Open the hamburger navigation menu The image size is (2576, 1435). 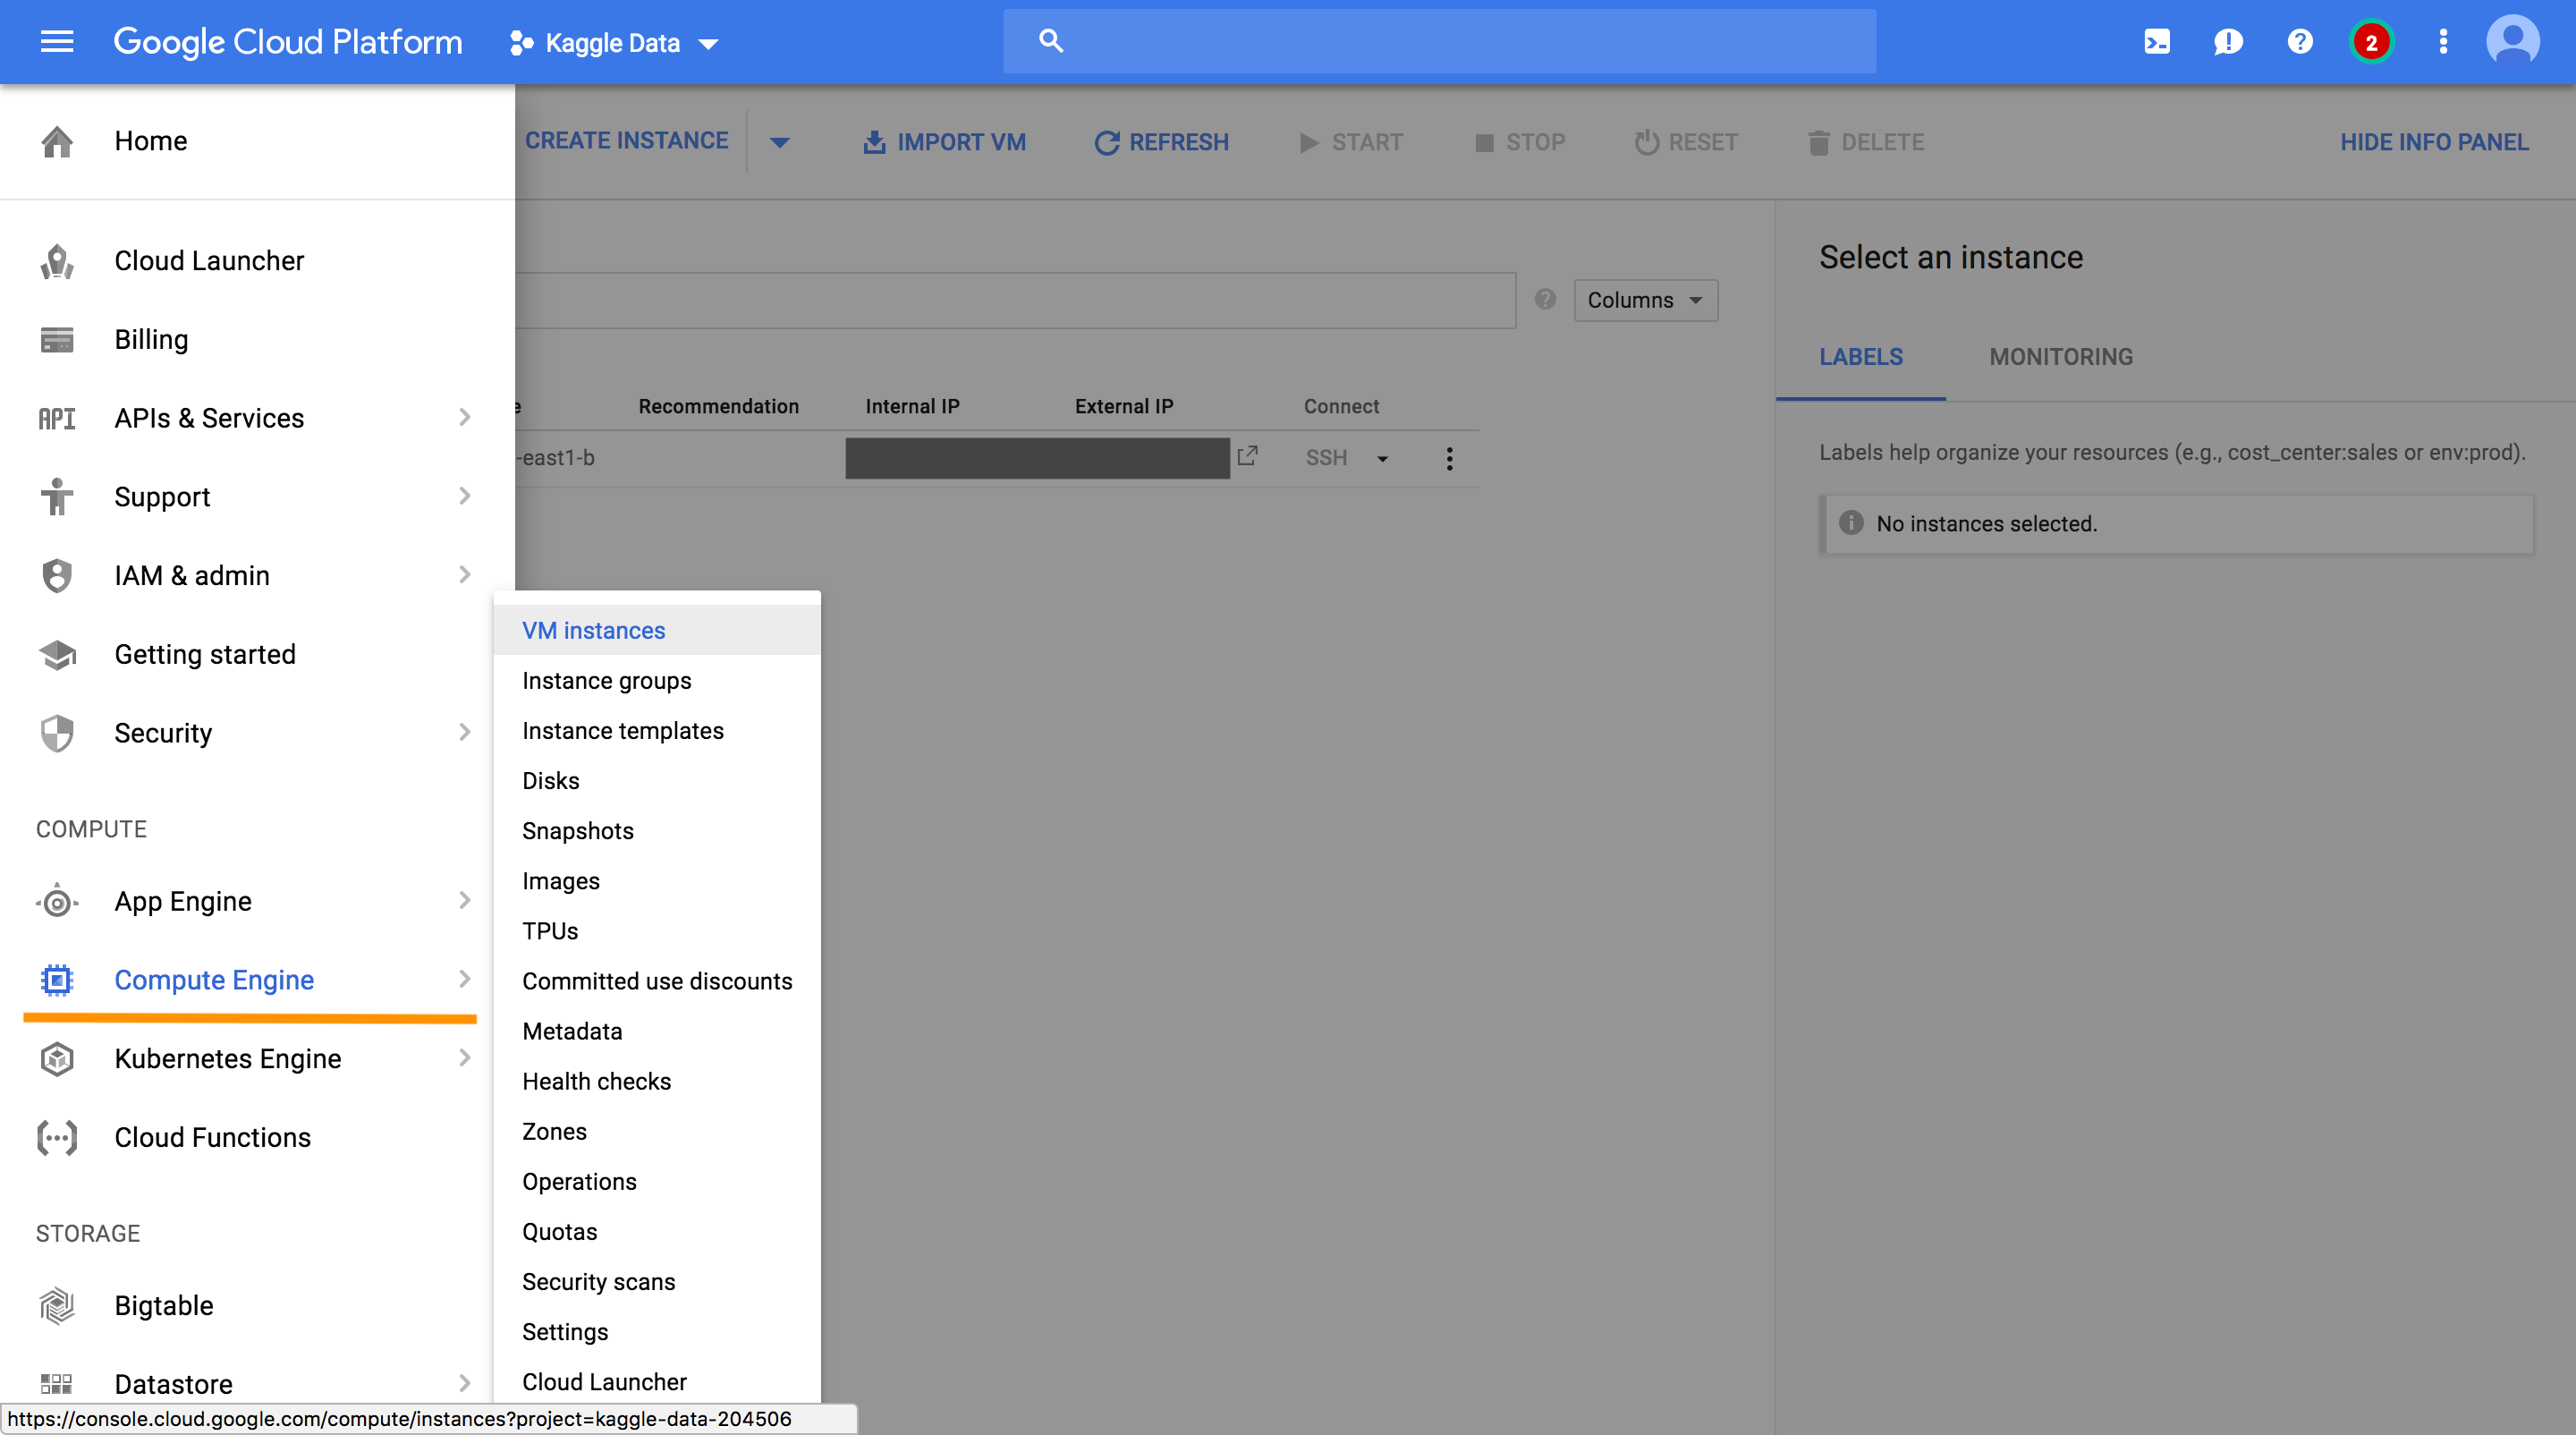(x=57, y=42)
